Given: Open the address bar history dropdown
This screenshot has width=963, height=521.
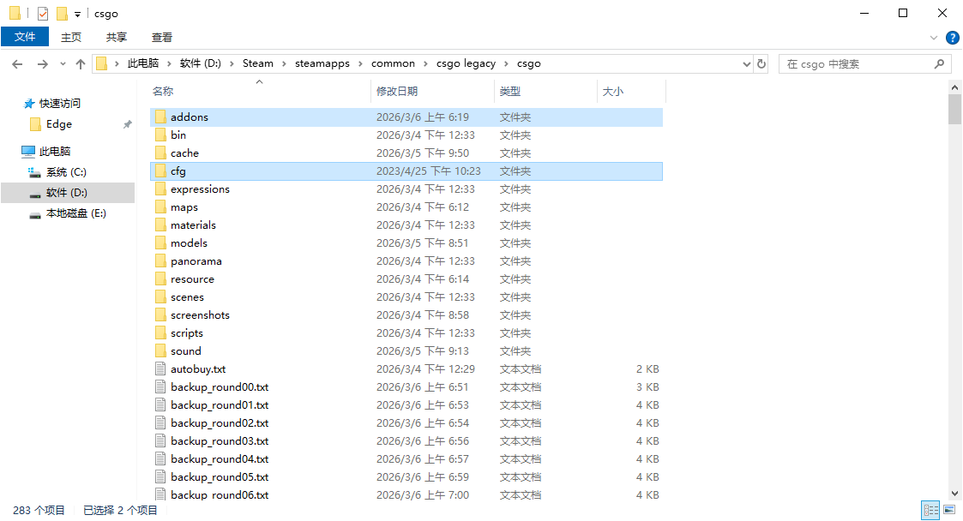Looking at the screenshot, I should pyautogui.click(x=747, y=63).
